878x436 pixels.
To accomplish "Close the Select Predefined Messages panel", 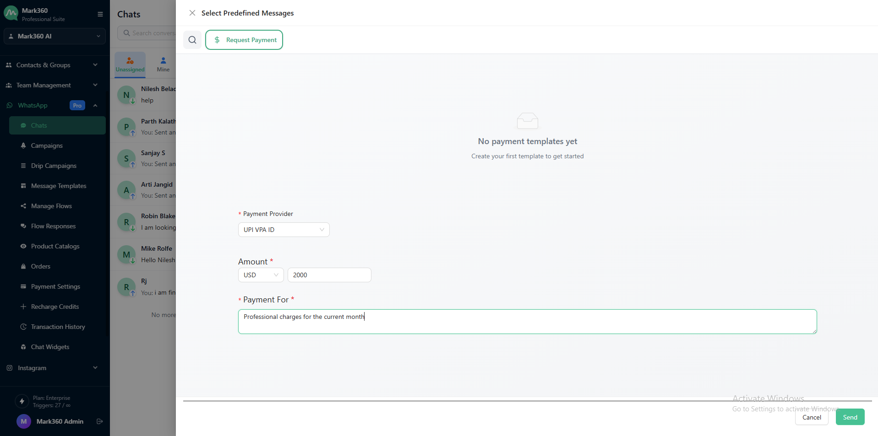I will (x=192, y=13).
